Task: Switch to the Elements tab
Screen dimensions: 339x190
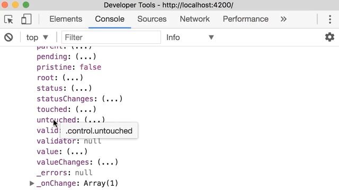Action: pyautogui.click(x=66, y=19)
